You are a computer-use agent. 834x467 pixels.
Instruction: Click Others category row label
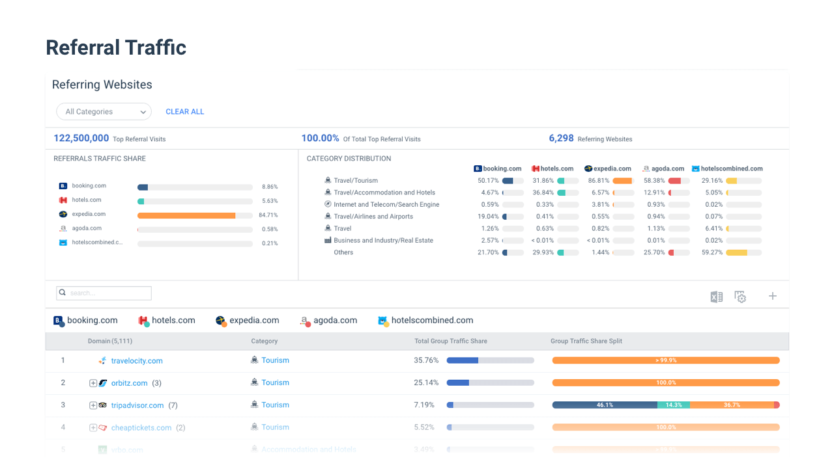[343, 252]
